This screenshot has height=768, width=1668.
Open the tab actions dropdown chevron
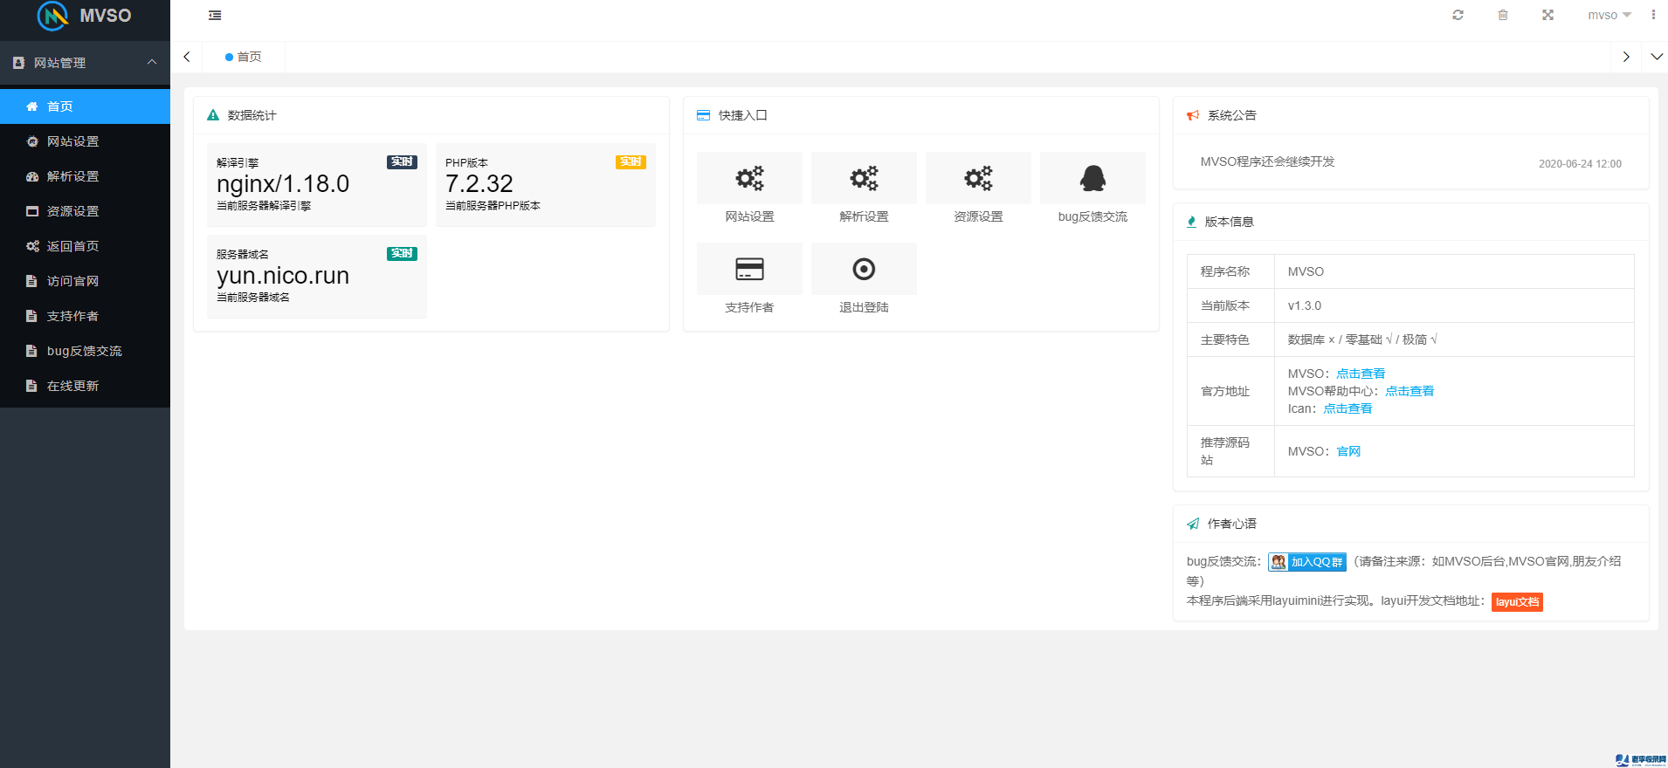pyautogui.click(x=1657, y=57)
